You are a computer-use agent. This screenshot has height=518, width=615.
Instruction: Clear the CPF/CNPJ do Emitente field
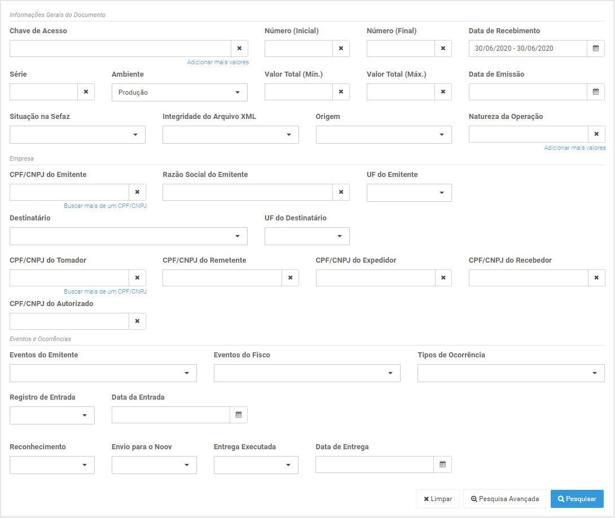(137, 192)
